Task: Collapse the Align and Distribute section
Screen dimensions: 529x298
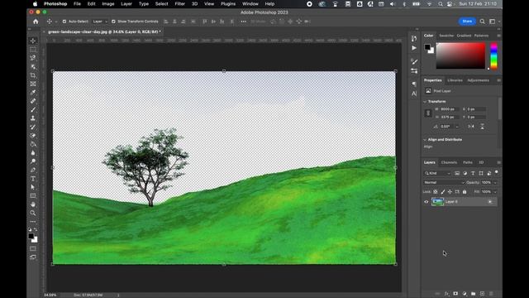Action: pyautogui.click(x=425, y=140)
